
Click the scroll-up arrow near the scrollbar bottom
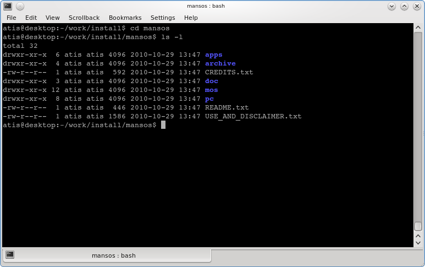click(418, 236)
